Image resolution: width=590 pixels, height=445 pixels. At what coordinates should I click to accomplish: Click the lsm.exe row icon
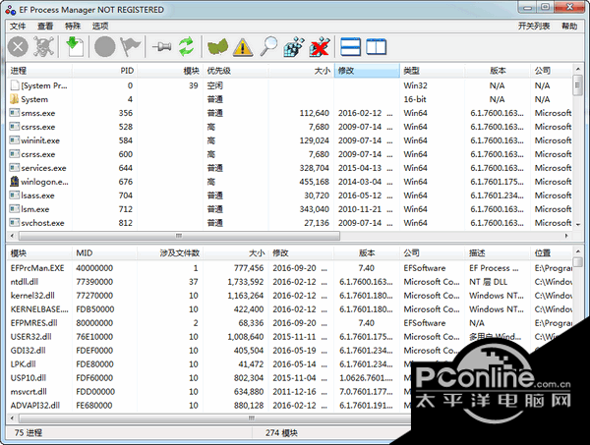point(15,209)
